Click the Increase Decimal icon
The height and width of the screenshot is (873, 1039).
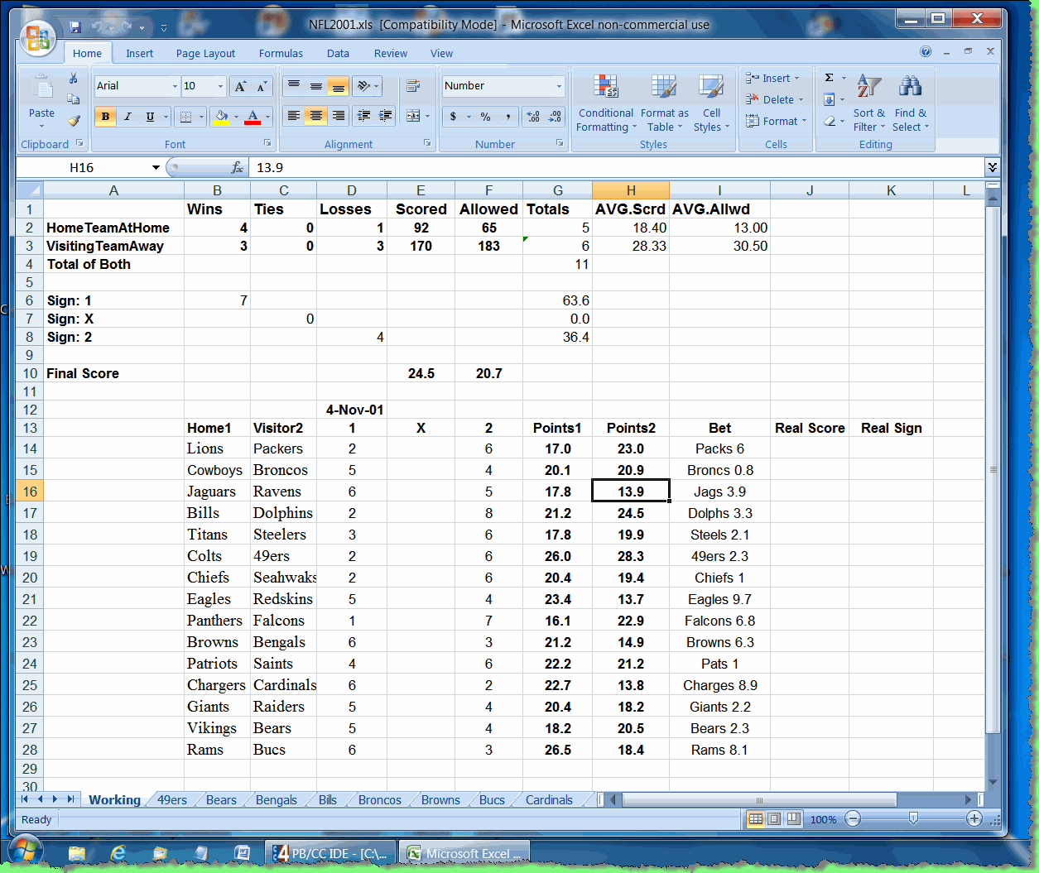(533, 117)
